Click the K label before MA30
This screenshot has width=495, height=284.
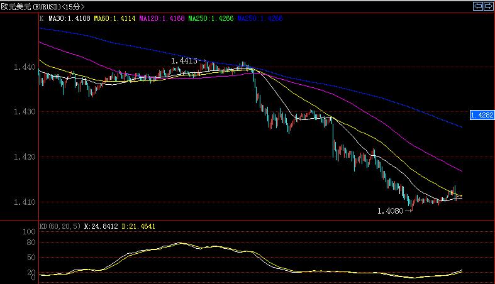click(42, 19)
